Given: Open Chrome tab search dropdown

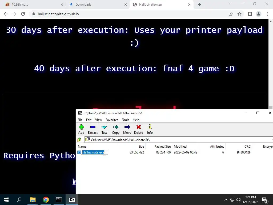Looking at the screenshot, I should tap(230, 4).
